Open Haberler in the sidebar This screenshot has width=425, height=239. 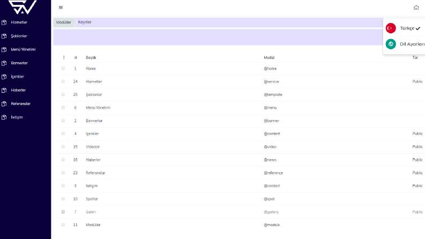(x=18, y=90)
